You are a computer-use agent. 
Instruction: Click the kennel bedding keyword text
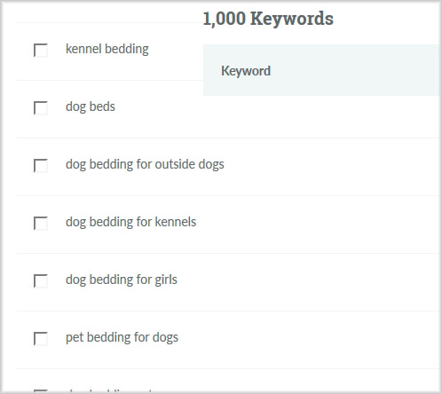[x=107, y=49]
